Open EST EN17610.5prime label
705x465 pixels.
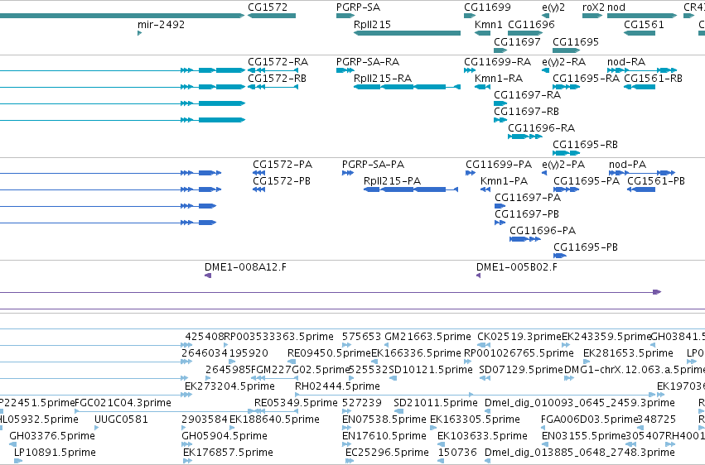(384, 436)
